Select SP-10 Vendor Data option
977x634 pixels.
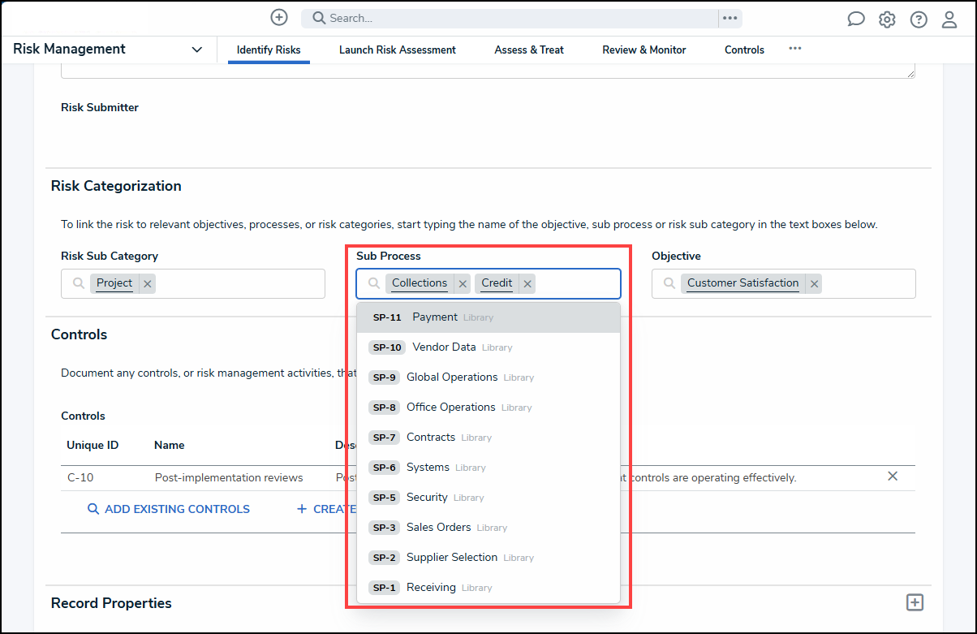click(488, 347)
